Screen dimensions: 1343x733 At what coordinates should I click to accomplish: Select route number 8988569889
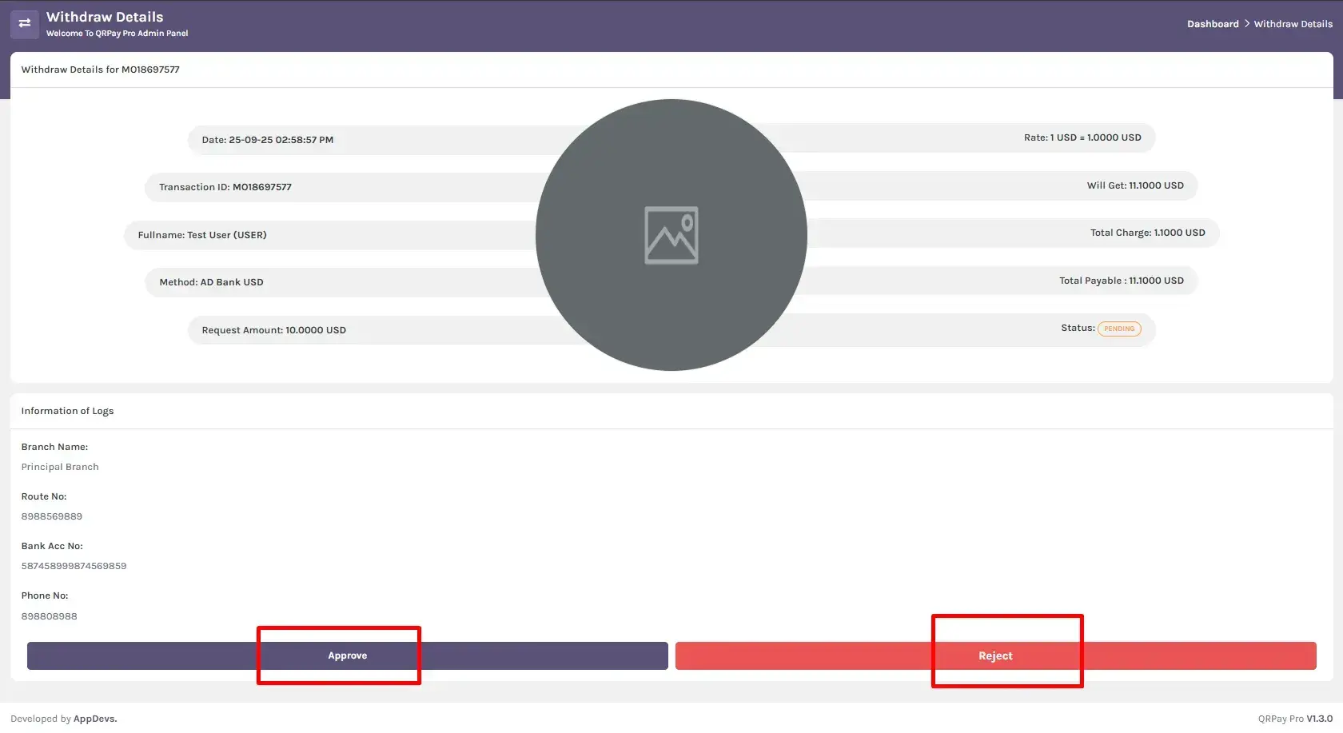52,516
